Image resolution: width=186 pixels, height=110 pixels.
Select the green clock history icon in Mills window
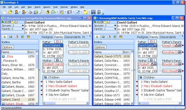point(115,37)
